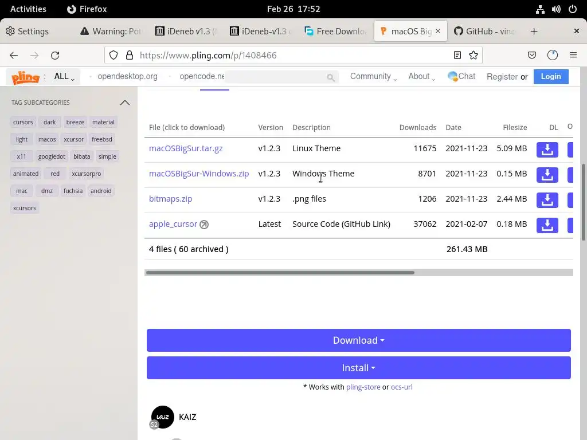The image size is (587, 440).
Task: Click the DL icon for macOSBigSur-Windows.zip
Action: (x=547, y=175)
